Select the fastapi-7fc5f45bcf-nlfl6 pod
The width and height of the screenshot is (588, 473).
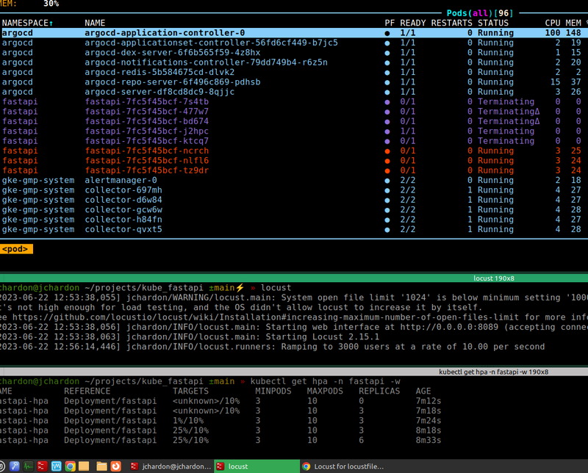click(x=294, y=160)
